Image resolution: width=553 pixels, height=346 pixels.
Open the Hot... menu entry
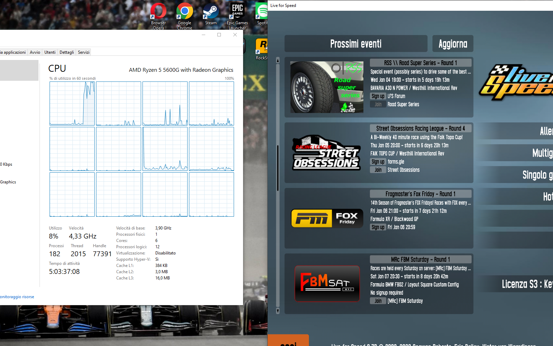pyautogui.click(x=515, y=197)
